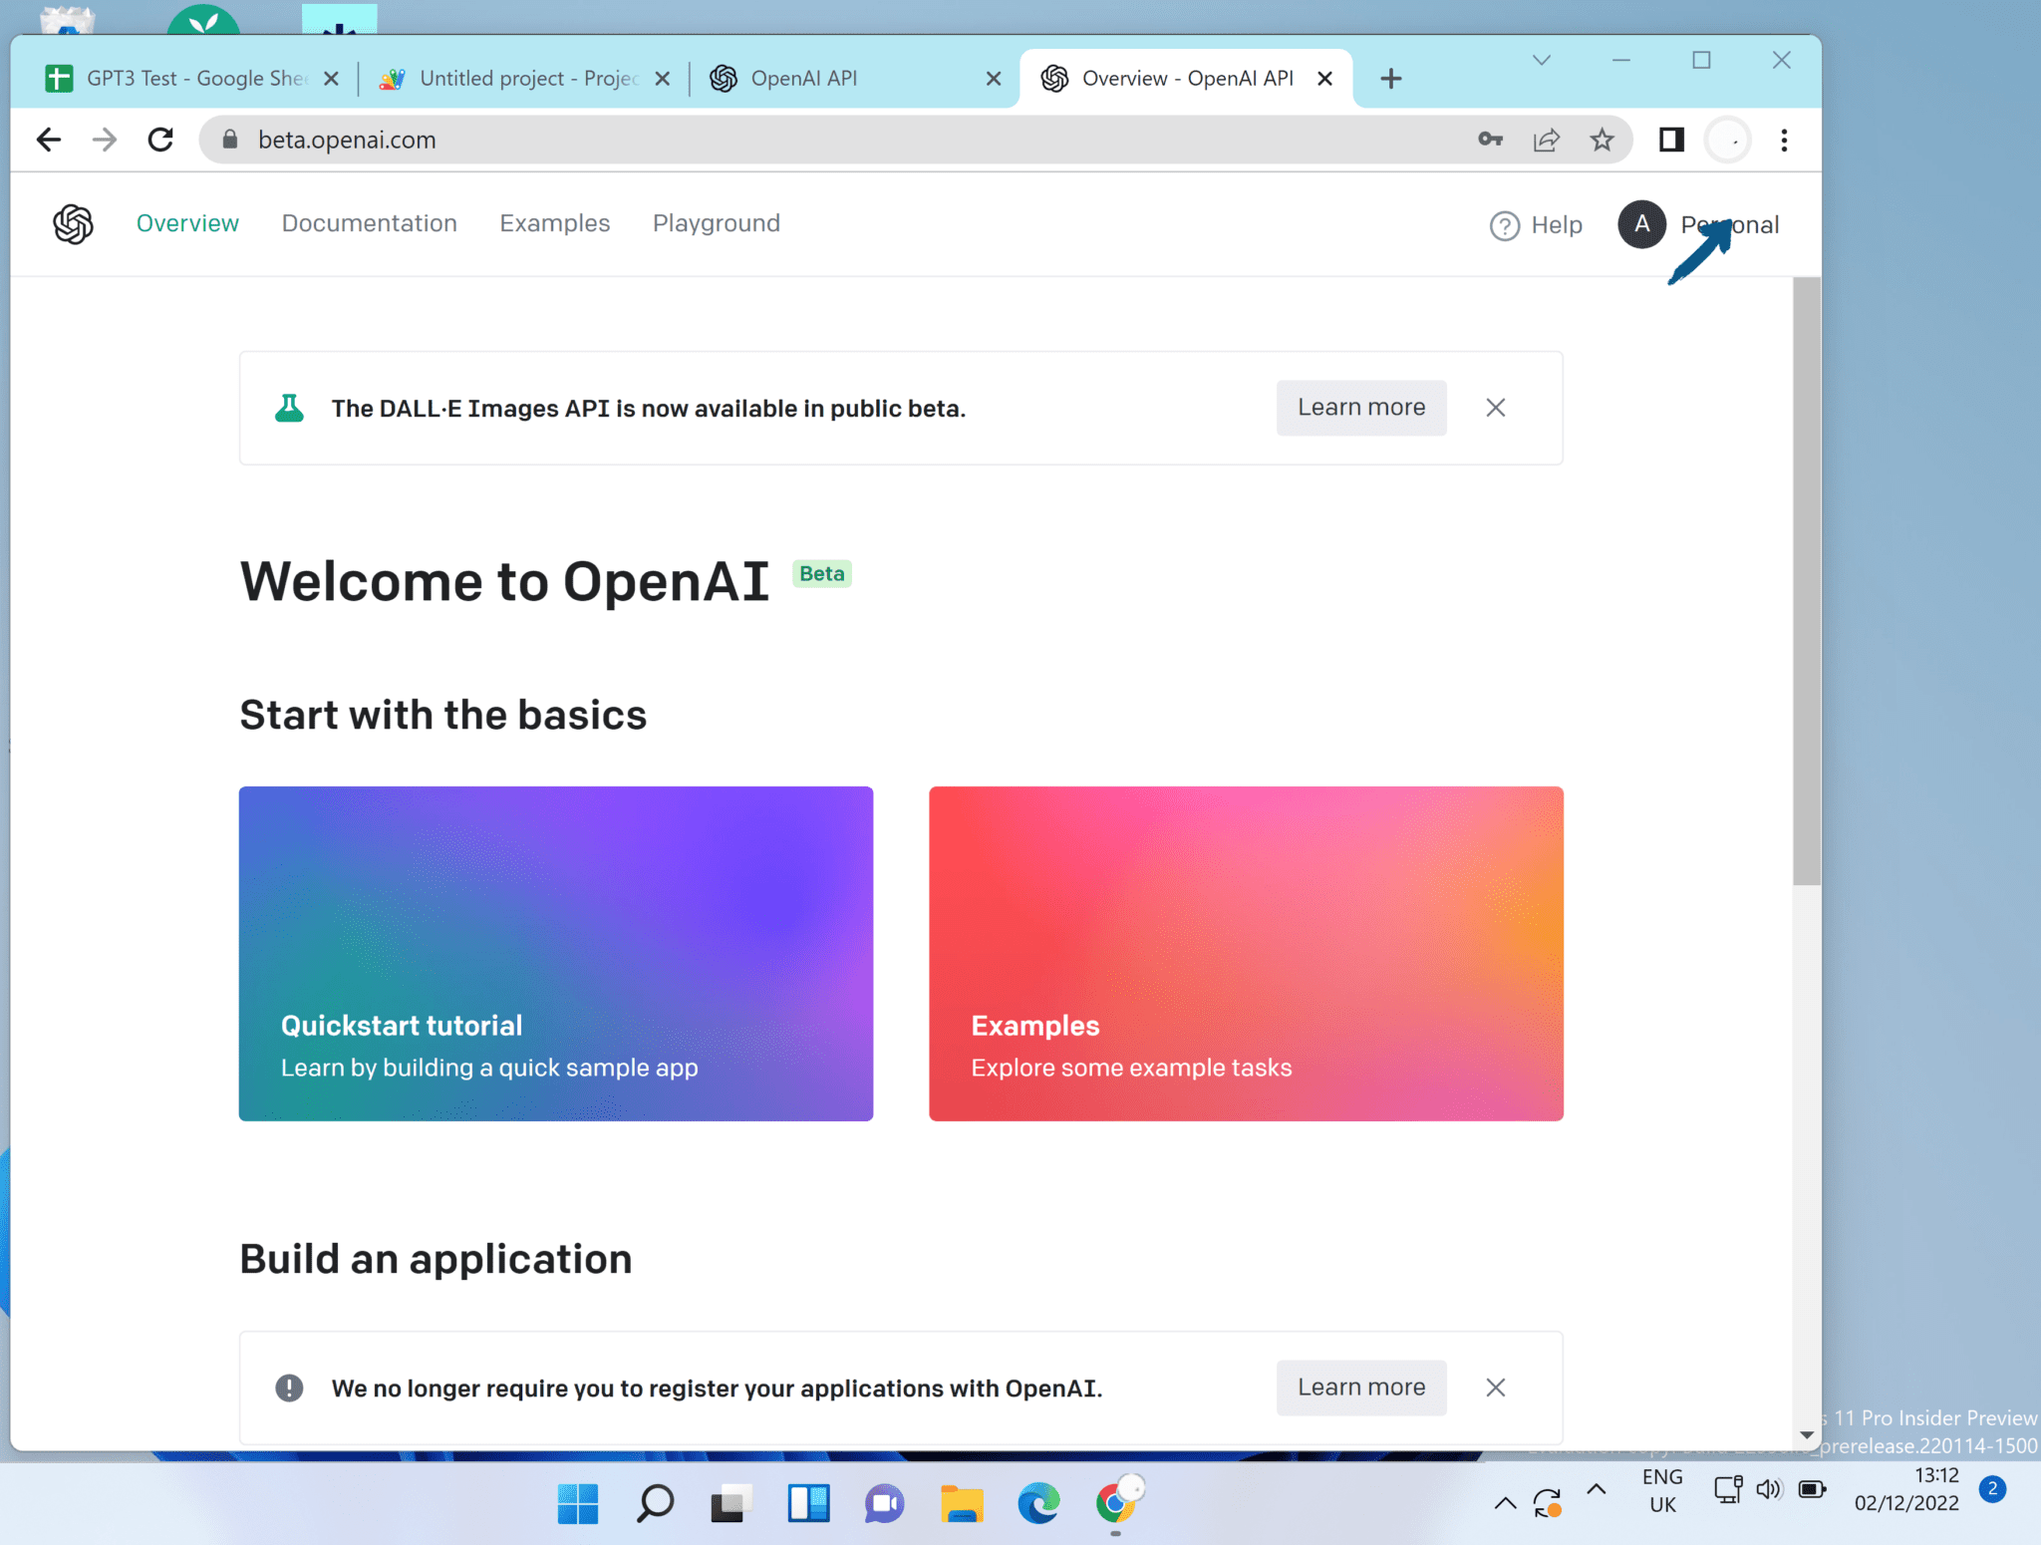
Task: Open the volume tray icon
Action: point(1769,1489)
